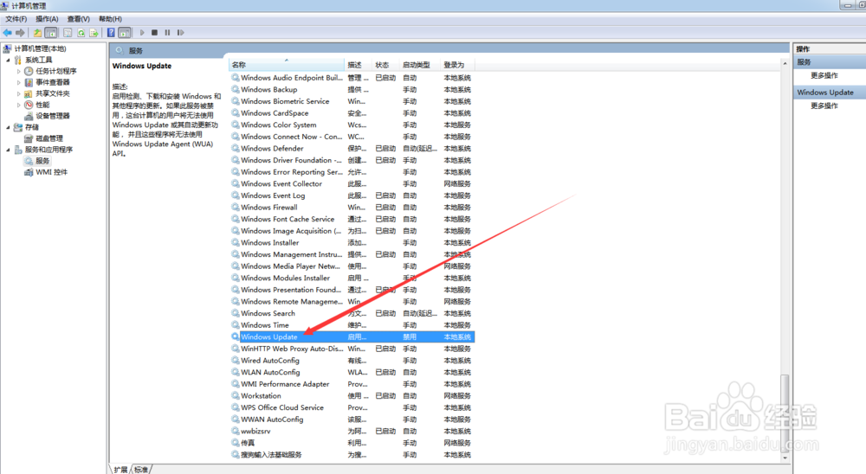
Task: Click the stop service square icon
Action: (155, 33)
